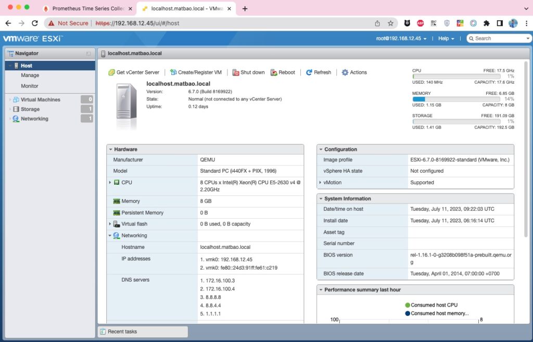Open a new browser tab
This screenshot has width=533, height=342.
(x=245, y=8)
